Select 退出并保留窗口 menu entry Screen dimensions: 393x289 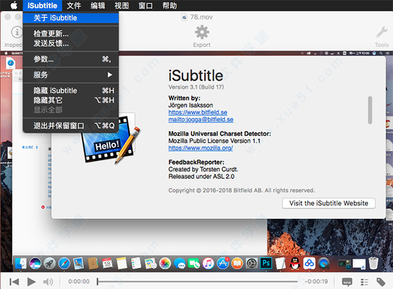pyautogui.click(x=71, y=125)
